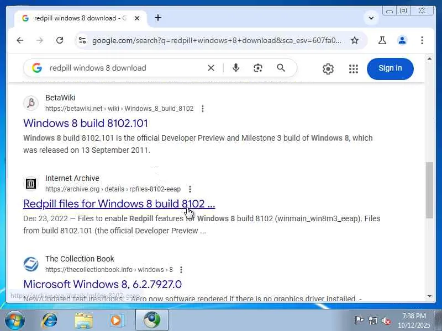Open Google apps grid icon
The width and height of the screenshot is (442, 331).
click(354, 68)
